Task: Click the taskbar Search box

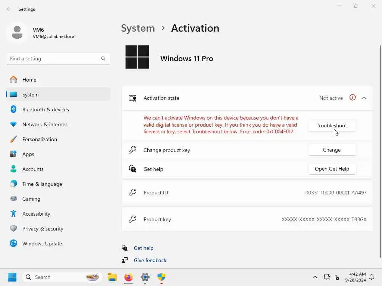Action: coord(62,277)
